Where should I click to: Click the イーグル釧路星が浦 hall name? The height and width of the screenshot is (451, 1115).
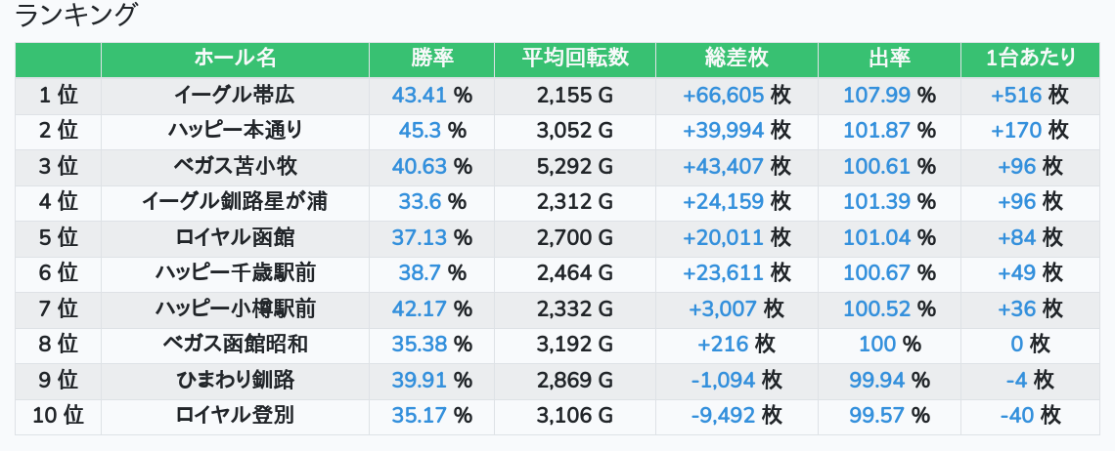point(235,202)
